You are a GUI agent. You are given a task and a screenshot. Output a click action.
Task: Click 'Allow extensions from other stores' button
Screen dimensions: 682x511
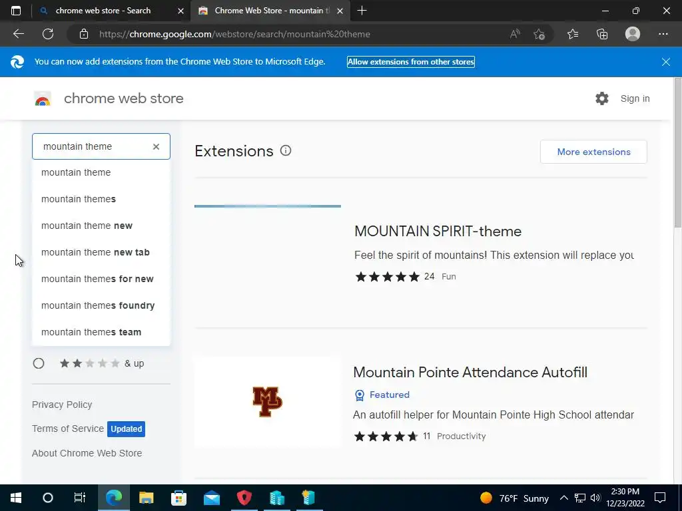tap(410, 62)
